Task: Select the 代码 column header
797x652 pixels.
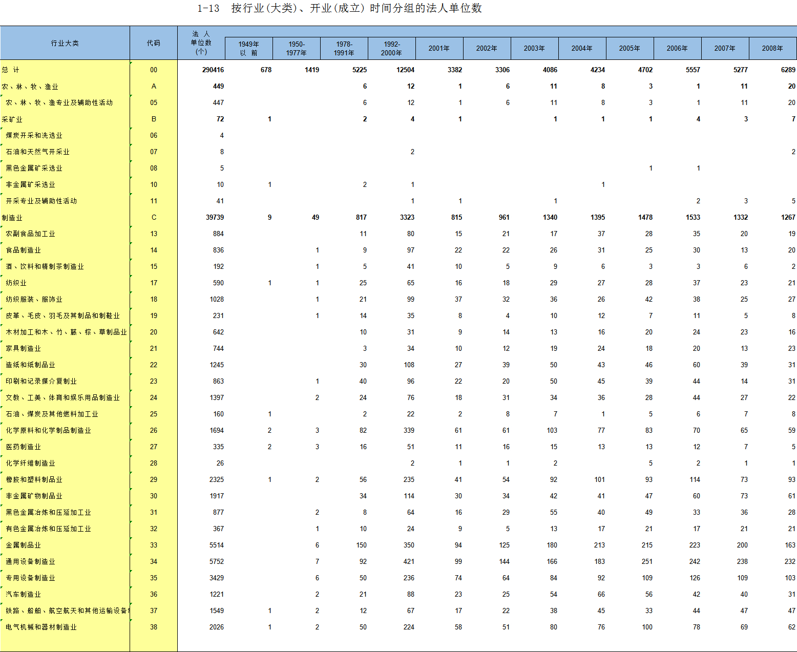Action: [x=154, y=43]
